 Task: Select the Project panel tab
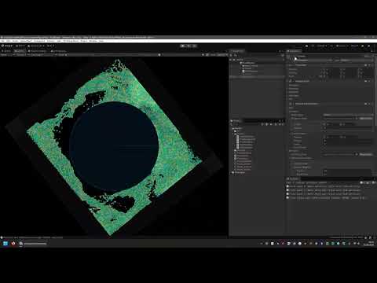point(236,121)
